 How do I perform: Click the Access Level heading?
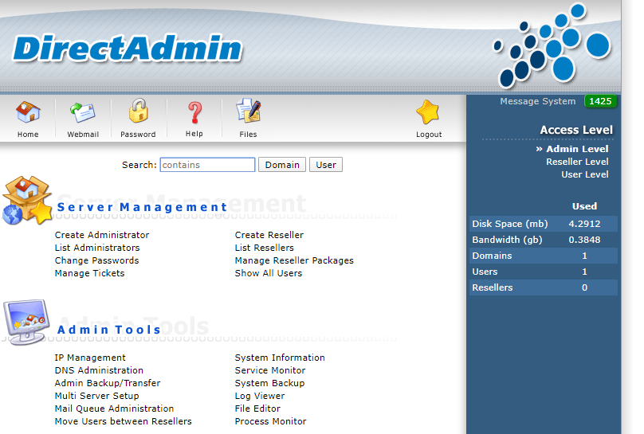point(576,130)
